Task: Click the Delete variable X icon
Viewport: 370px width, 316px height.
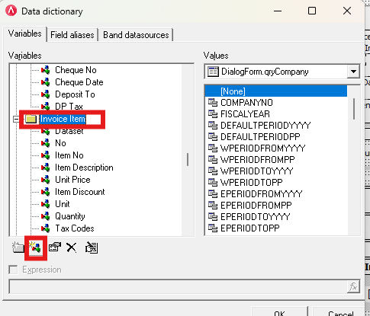Action: pyautogui.click(x=72, y=247)
